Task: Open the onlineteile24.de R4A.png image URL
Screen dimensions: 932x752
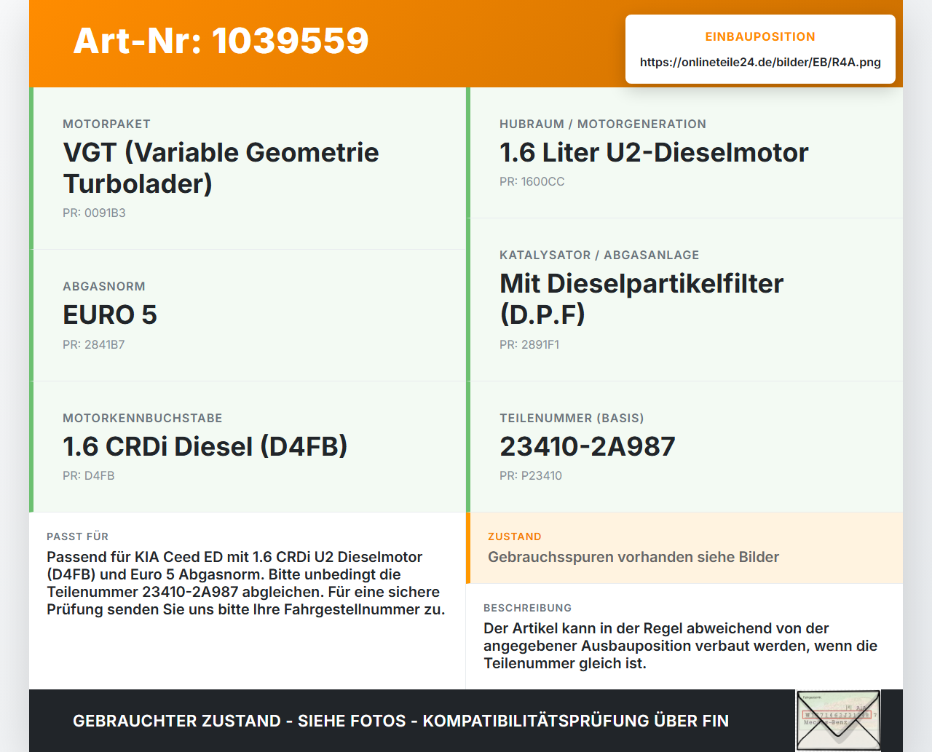Action: pos(760,63)
